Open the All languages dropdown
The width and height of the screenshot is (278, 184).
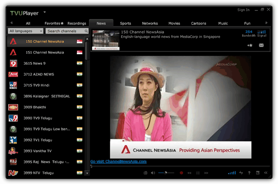coord(25,31)
